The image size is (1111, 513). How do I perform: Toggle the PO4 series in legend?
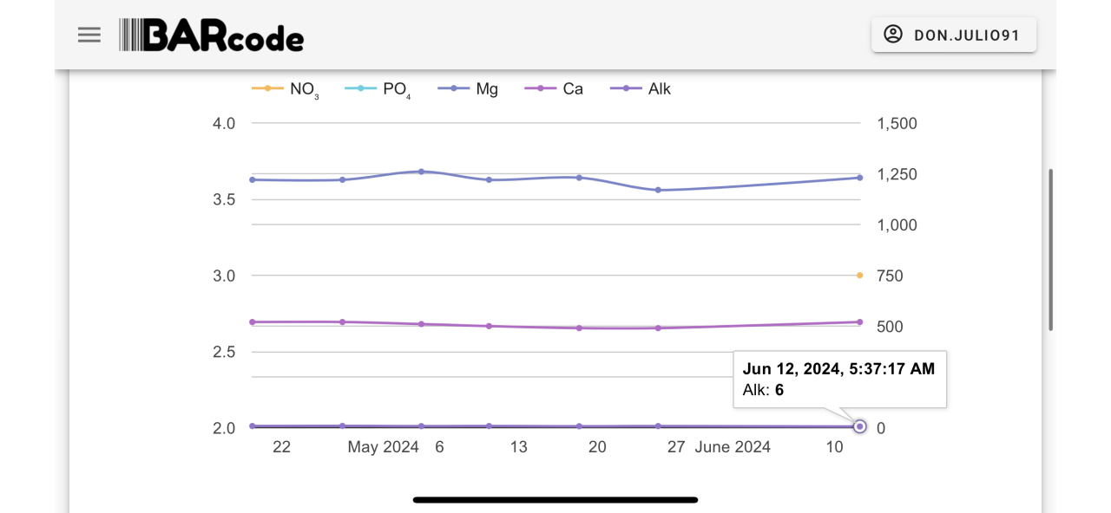pyautogui.click(x=378, y=88)
